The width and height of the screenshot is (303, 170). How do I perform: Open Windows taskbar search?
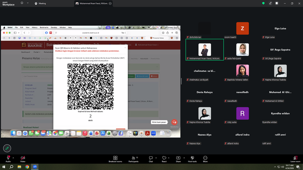tap(11, 167)
